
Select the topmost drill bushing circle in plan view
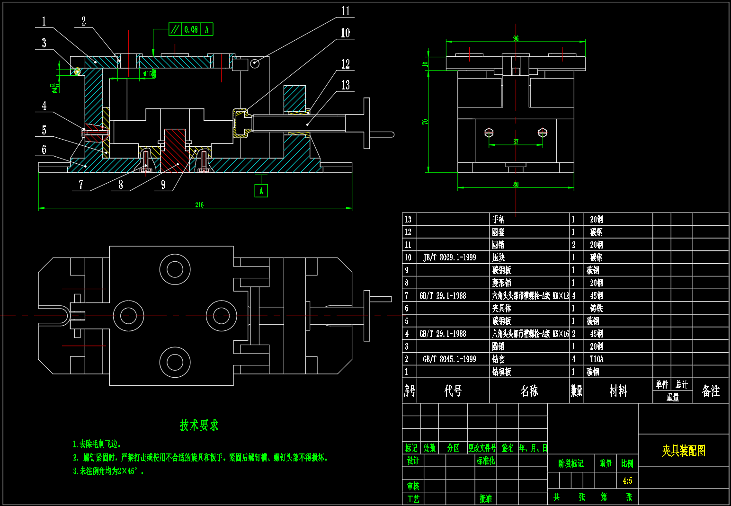175,270
